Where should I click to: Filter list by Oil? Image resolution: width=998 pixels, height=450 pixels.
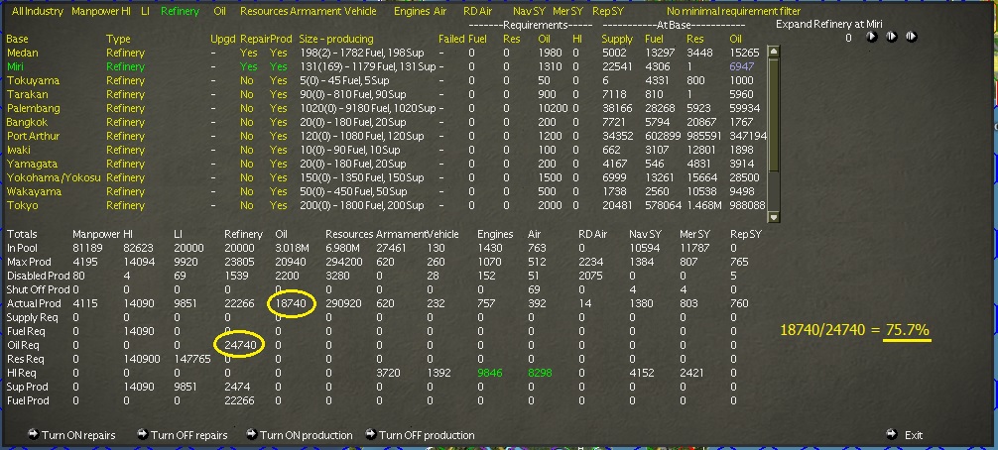pos(219,12)
